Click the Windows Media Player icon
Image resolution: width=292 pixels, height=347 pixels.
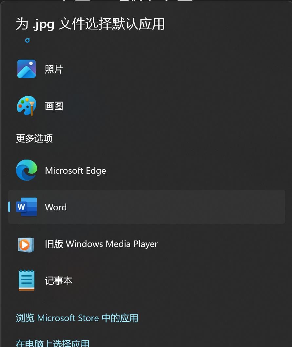(x=26, y=244)
